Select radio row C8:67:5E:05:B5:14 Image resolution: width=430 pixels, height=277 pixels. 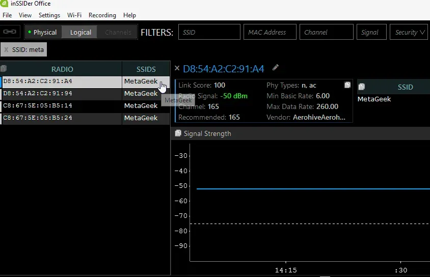pos(60,106)
